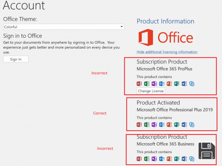Click the floppy disk save icon

coord(207,151)
